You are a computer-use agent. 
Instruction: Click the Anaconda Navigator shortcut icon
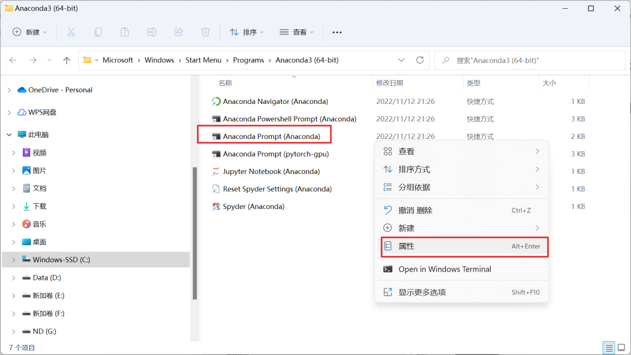pos(216,102)
